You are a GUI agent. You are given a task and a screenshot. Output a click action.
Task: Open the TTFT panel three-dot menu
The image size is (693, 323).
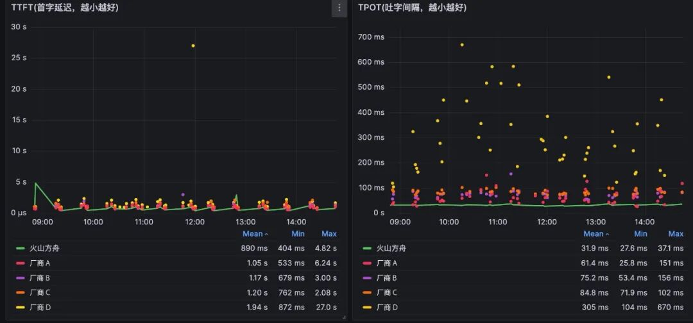coord(339,8)
